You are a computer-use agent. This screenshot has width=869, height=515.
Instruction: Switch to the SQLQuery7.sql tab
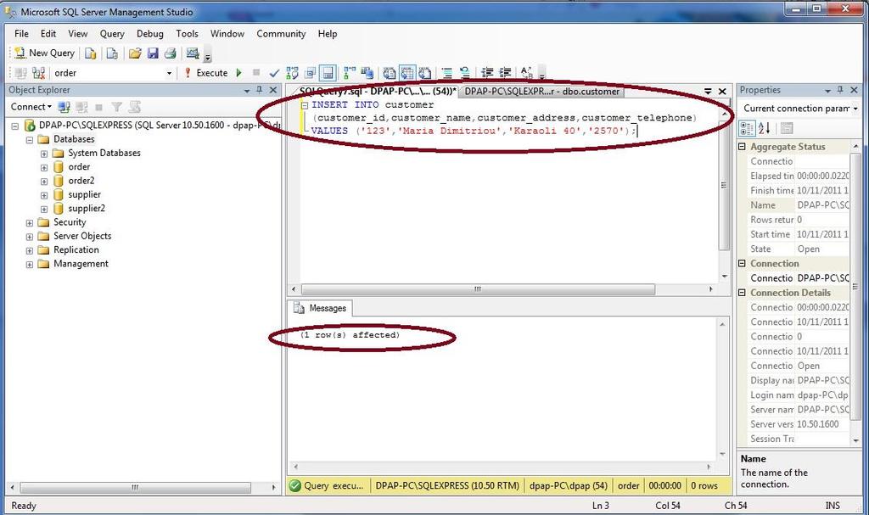377,92
